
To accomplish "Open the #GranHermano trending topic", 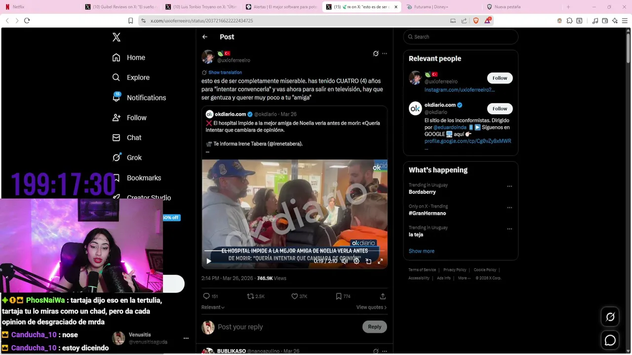I will click(x=427, y=213).
